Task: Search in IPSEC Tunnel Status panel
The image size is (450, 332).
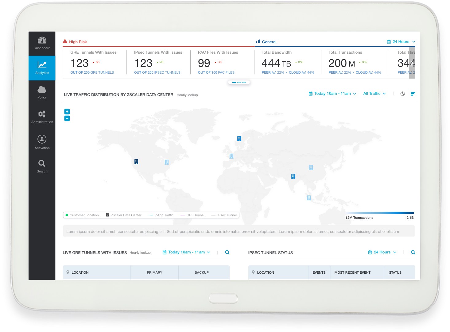Action: click(413, 252)
